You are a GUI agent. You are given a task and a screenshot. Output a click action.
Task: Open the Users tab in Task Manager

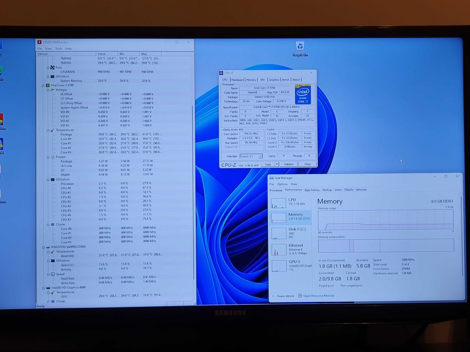(x=338, y=190)
